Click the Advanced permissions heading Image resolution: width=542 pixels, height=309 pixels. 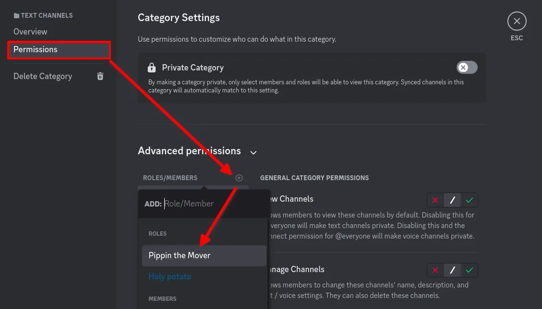coord(189,151)
